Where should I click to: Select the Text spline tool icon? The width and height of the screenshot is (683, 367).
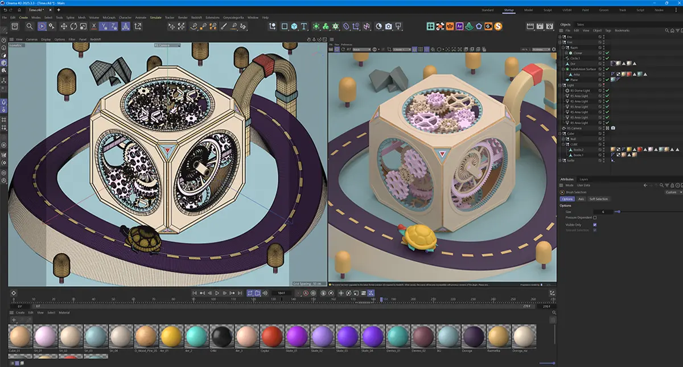click(305, 26)
